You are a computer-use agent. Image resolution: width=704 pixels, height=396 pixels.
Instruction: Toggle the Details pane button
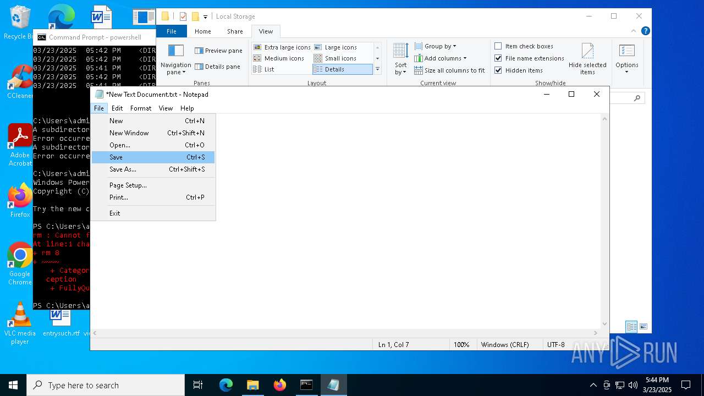point(218,67)
